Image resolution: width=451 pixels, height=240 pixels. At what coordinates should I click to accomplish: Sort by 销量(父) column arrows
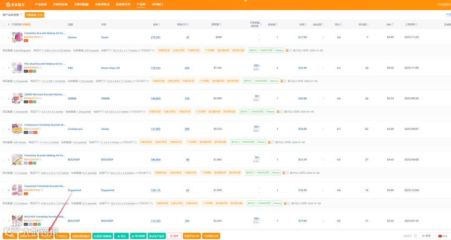(188, 25)
